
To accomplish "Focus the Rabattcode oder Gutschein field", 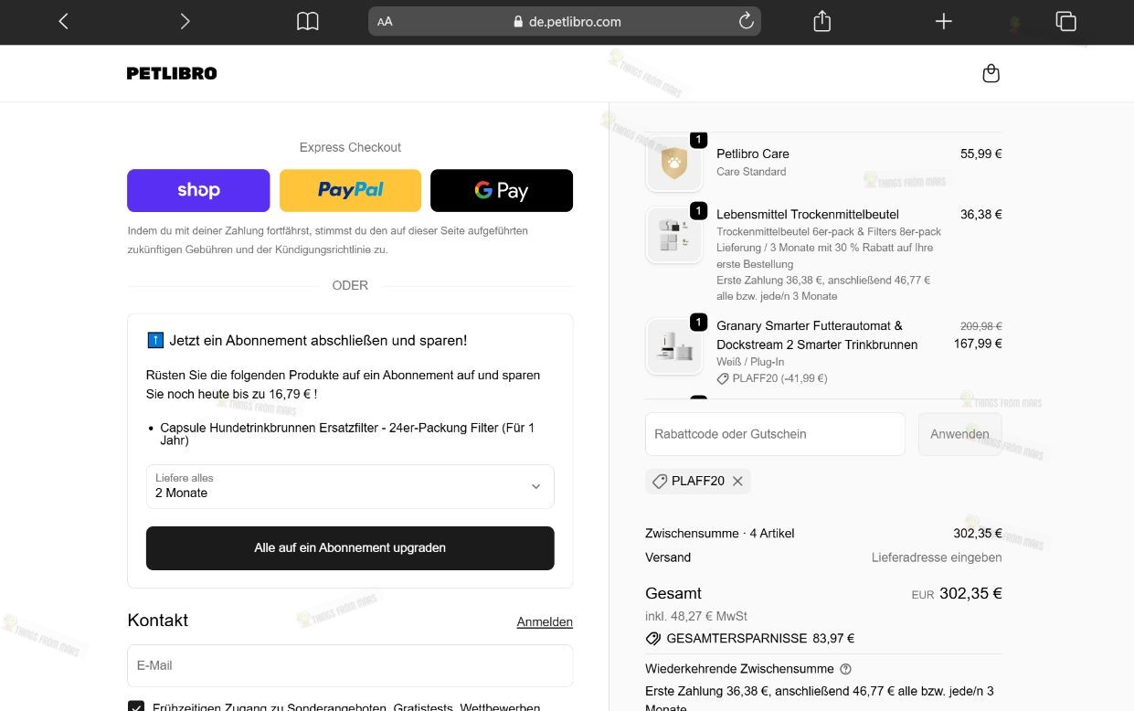I will pos(775,434).
